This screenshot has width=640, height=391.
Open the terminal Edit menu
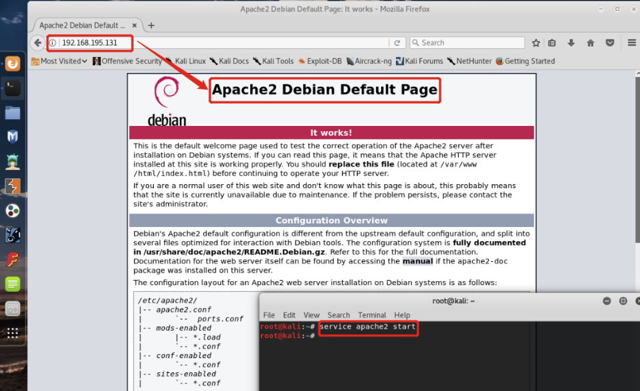coord(289,315)
